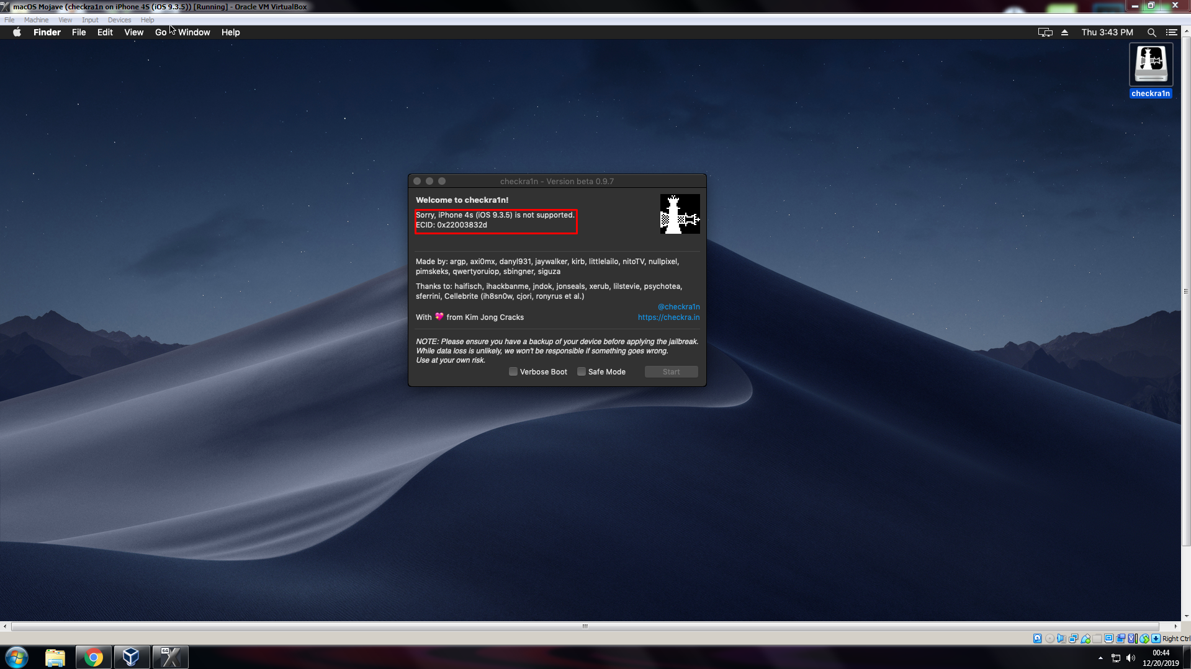Open the Window menu
Image resolution: width=1191 pixels, height=669 pixels.
(x=194, y=32)
